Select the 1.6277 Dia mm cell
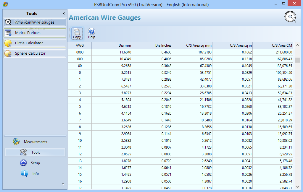Screen dimensions: 303x192 112,168
